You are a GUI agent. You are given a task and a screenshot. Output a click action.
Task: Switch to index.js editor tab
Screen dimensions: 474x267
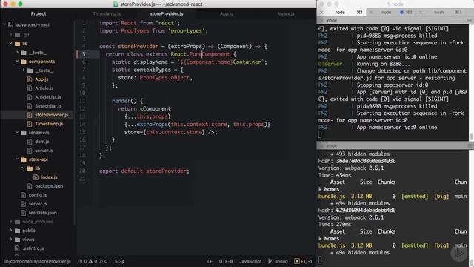click(286, 13)
